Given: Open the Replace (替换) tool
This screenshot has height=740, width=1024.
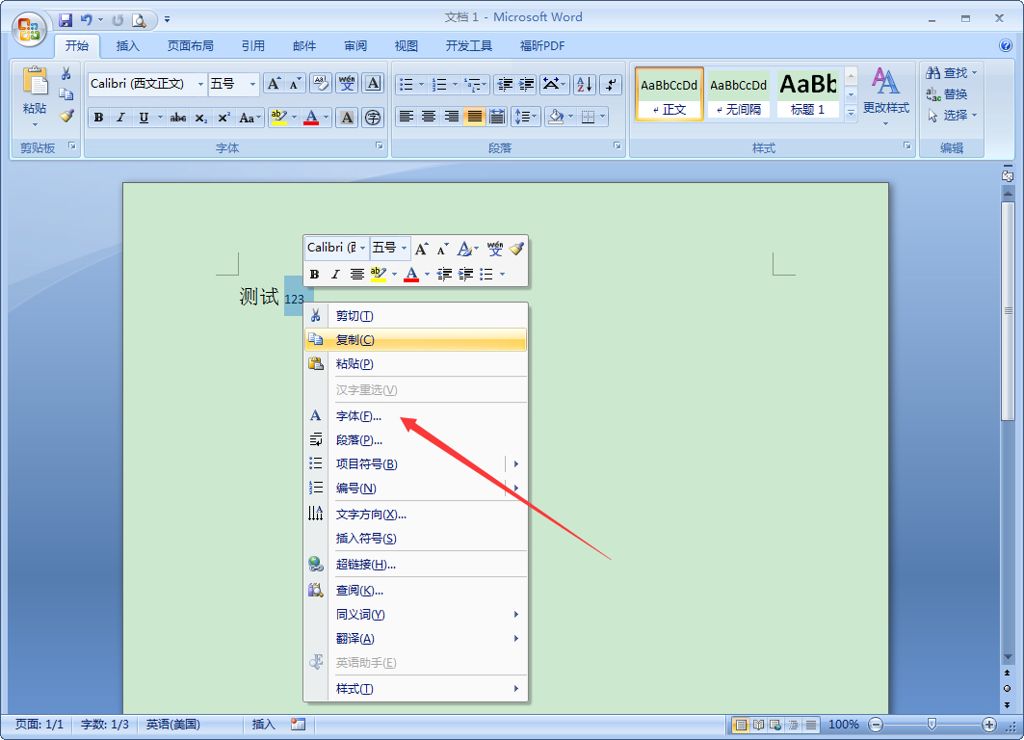Looking at the screenshot, I should click(x=939, y=93).
